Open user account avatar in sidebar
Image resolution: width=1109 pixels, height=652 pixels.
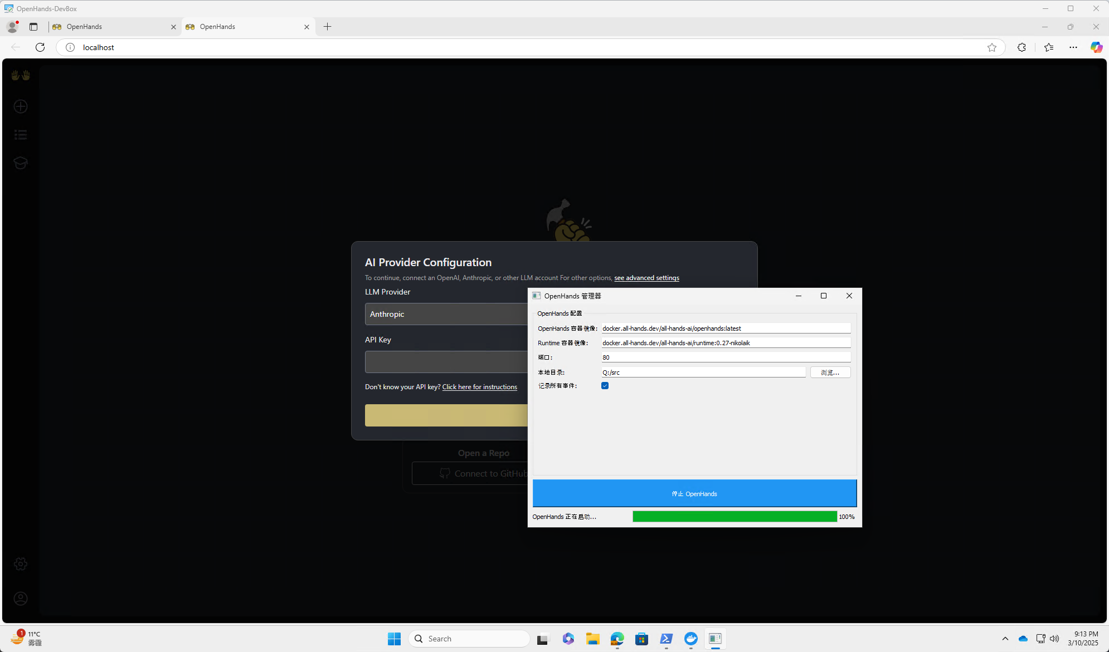click(21, 599)
